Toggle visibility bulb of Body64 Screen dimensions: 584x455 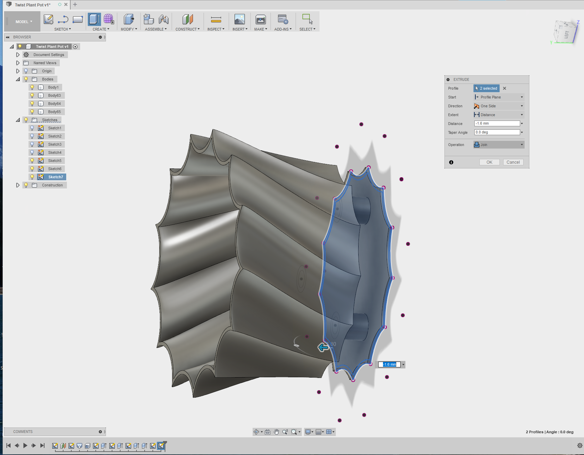click(32, 104)
